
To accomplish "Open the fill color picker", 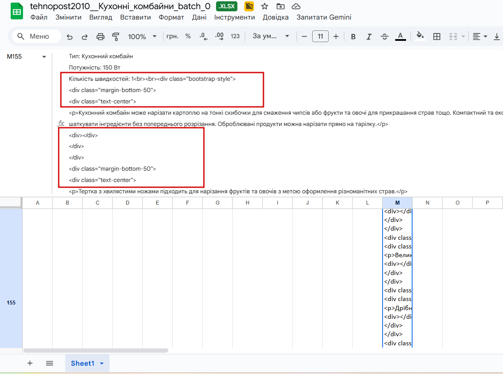I will click(x=420, y=36).
